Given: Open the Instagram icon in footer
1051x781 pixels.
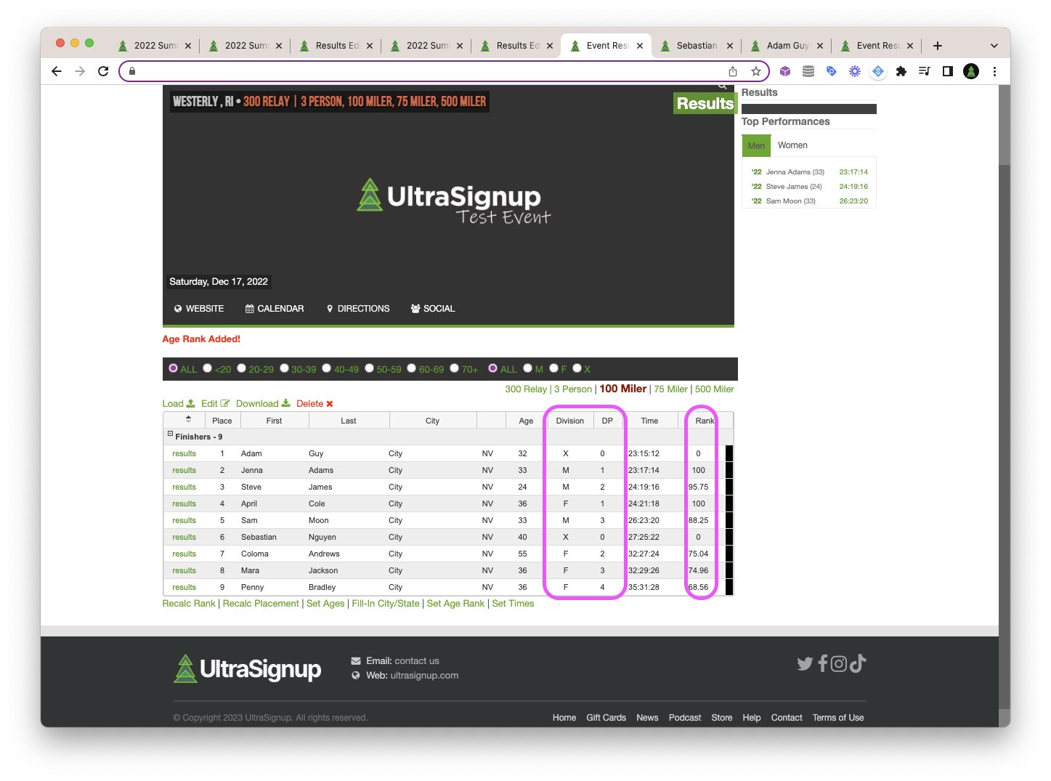Looking at the screenshot, I should click(x=839, y=663).
